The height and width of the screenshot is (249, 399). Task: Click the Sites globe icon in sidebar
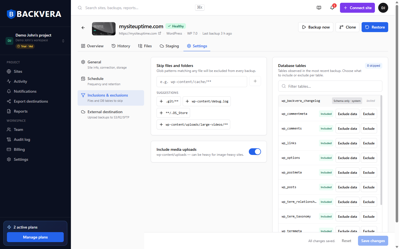click(x=9, y=71)
